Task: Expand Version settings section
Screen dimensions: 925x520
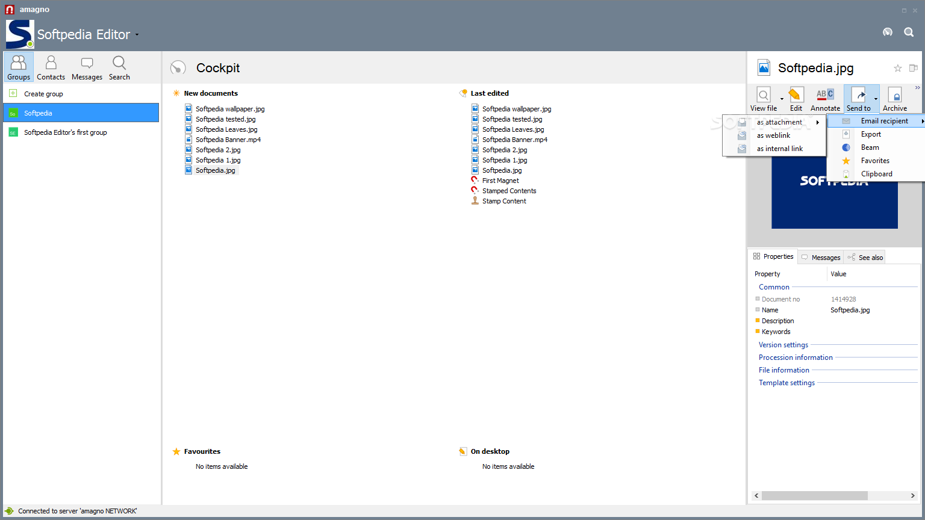Action: tap(783, 345)
